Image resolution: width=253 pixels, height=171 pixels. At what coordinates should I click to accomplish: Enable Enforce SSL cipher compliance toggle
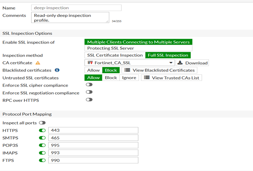pos(89,85)
